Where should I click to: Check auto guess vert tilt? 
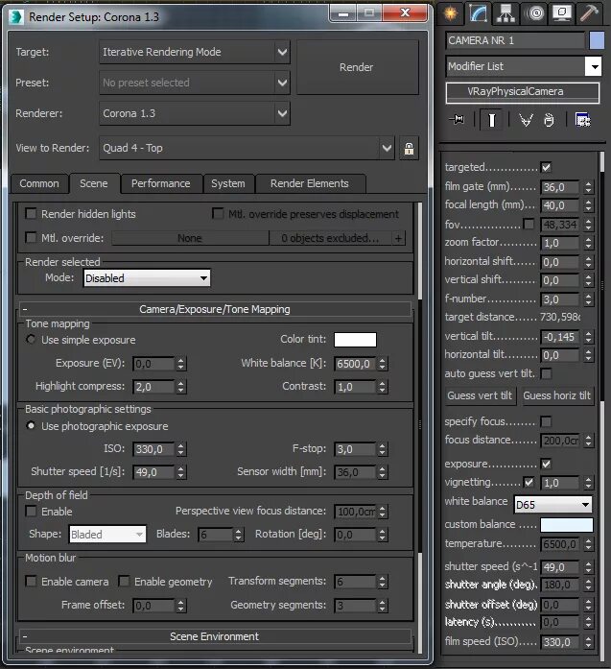546,373
